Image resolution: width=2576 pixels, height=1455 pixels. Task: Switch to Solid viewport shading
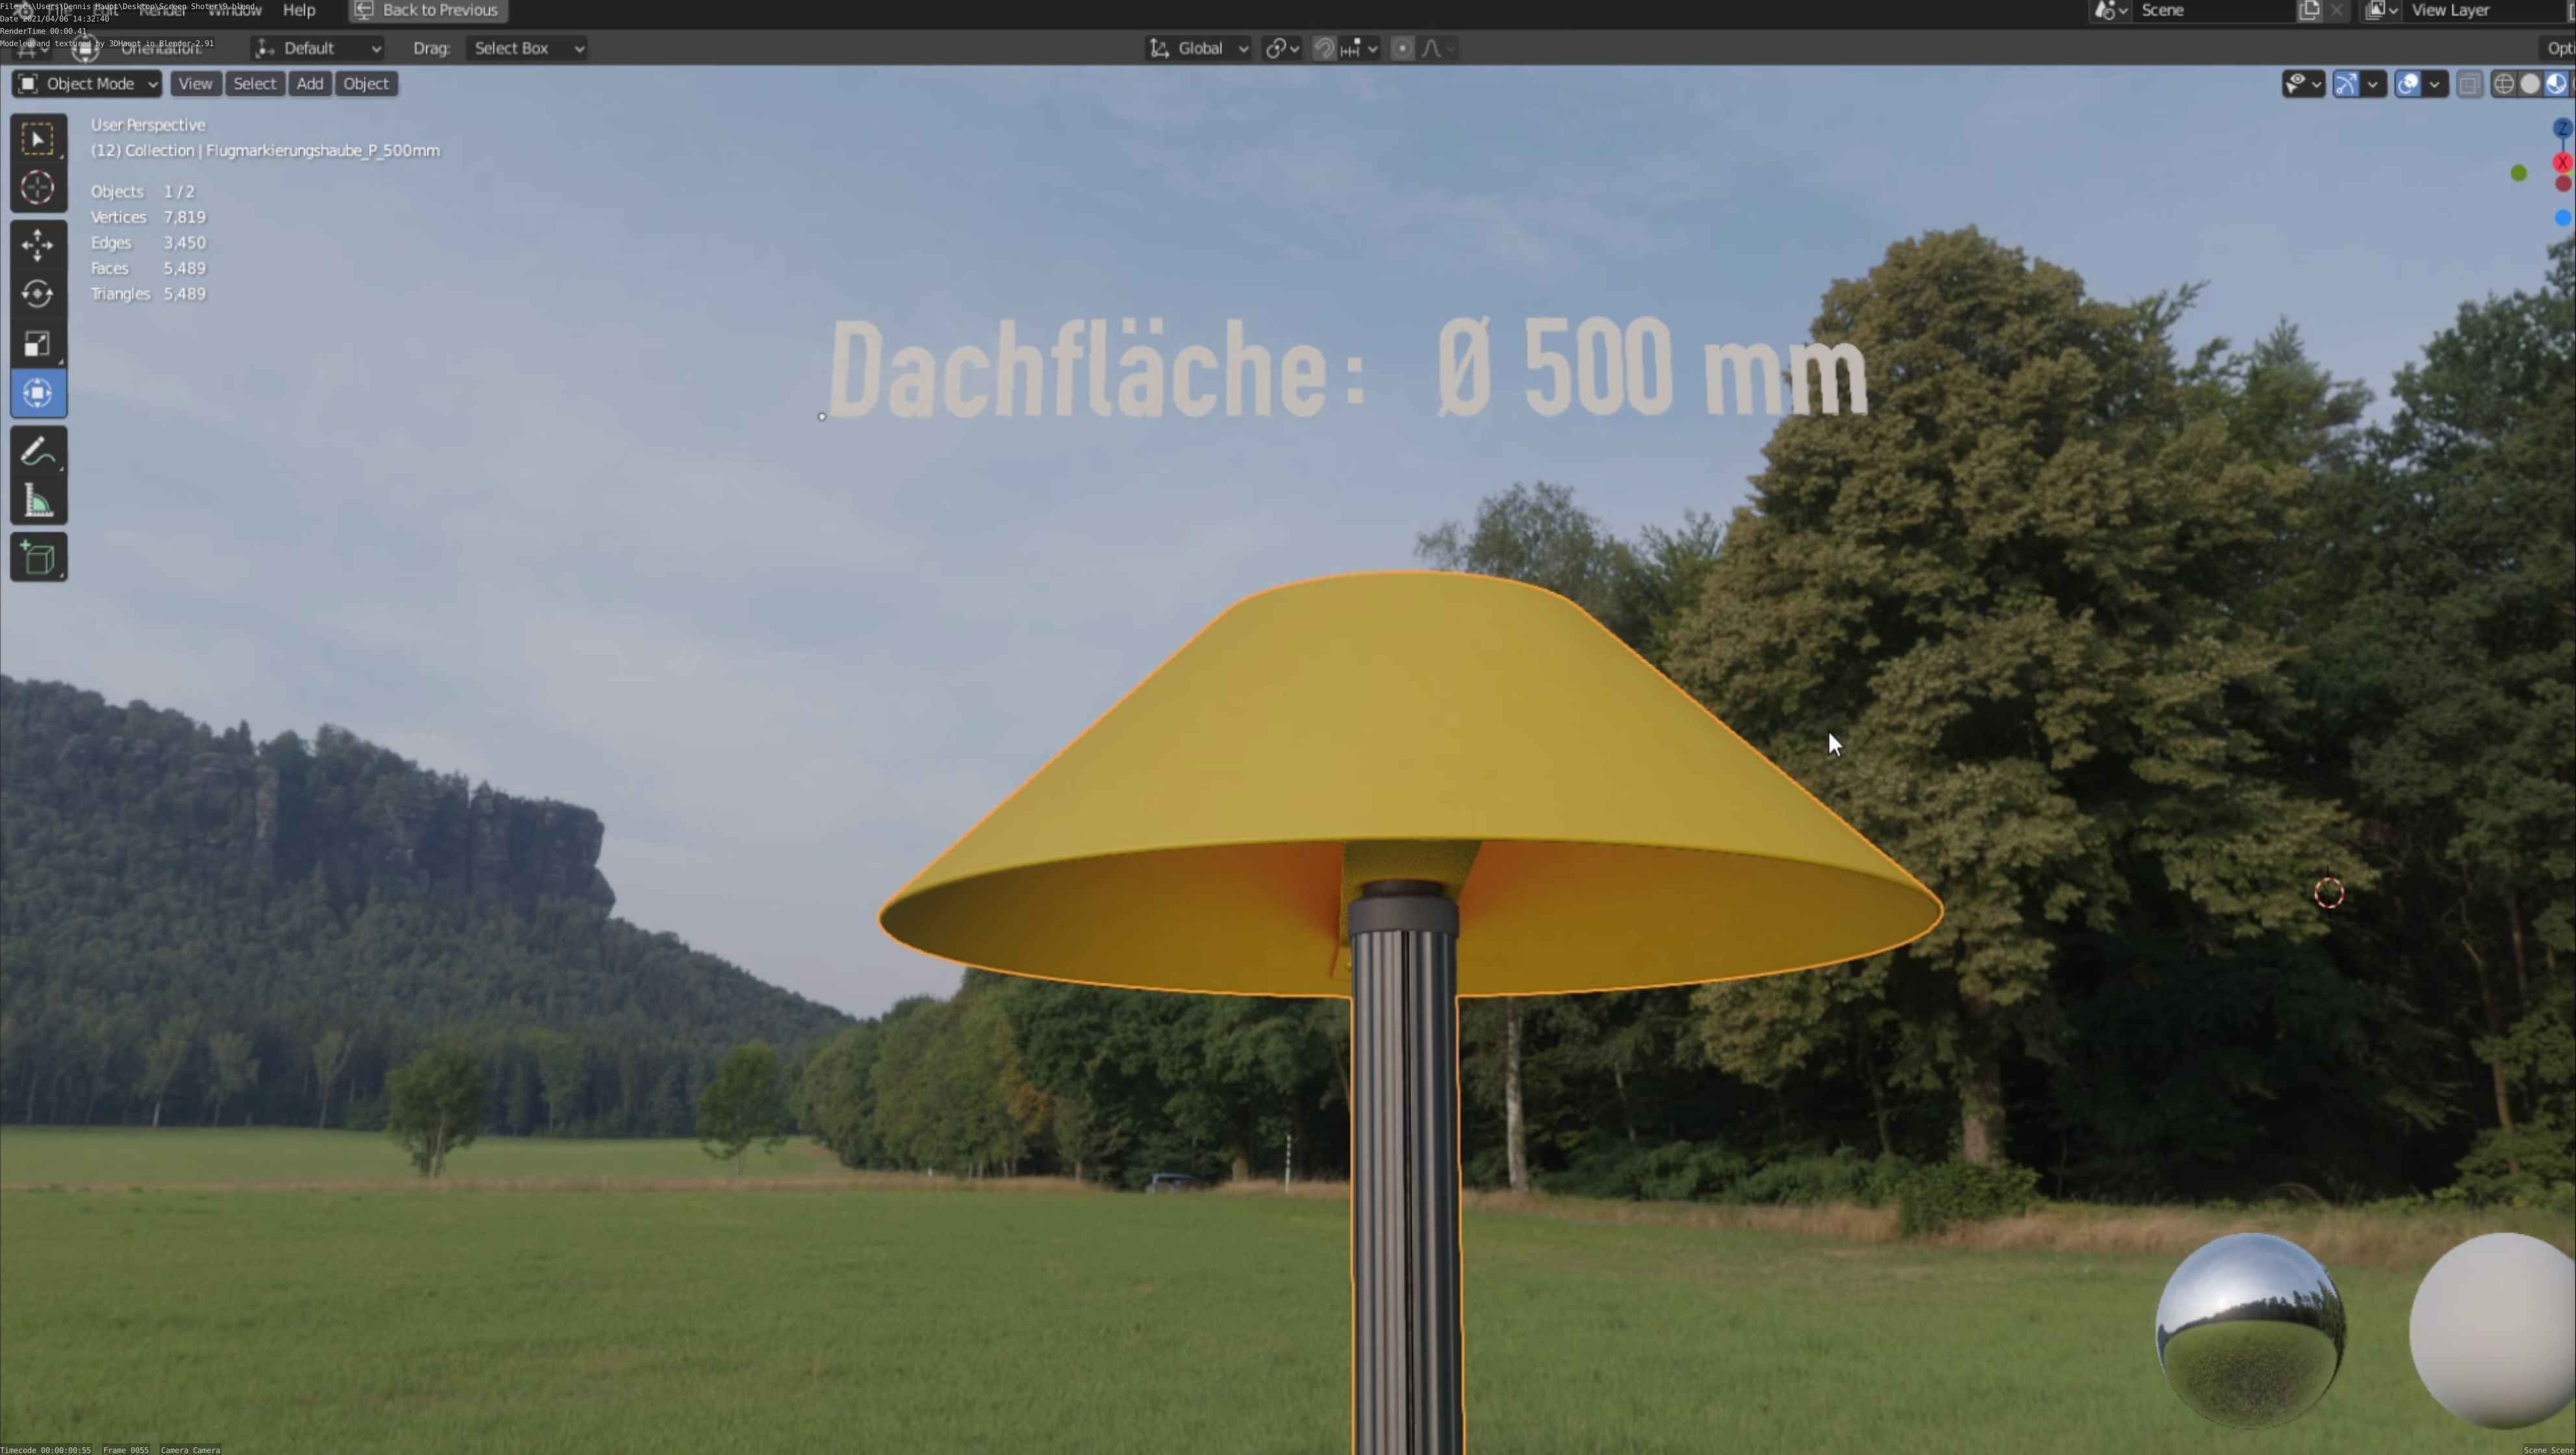(x=2530, y=84)
